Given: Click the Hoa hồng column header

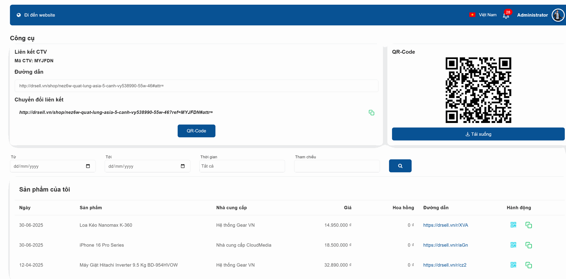Looking at the screenshot, I should click(403, 208).
